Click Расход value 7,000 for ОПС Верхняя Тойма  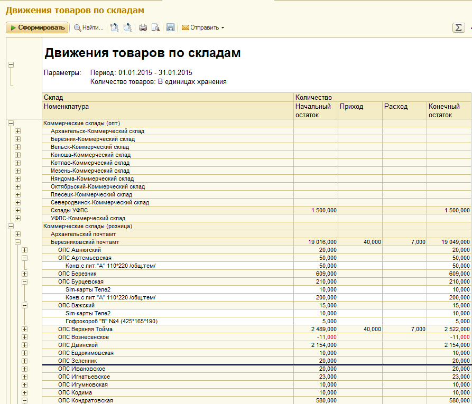click(404, 329)
